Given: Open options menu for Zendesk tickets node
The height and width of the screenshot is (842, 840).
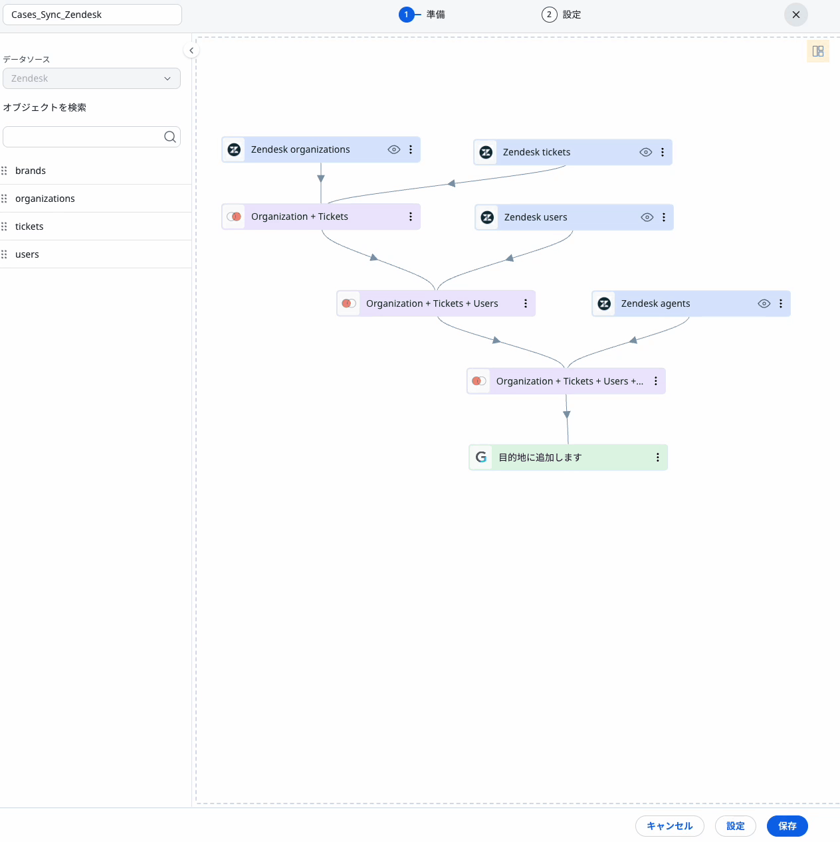Looking at the screenshot, I should click(x=663, y=152).
